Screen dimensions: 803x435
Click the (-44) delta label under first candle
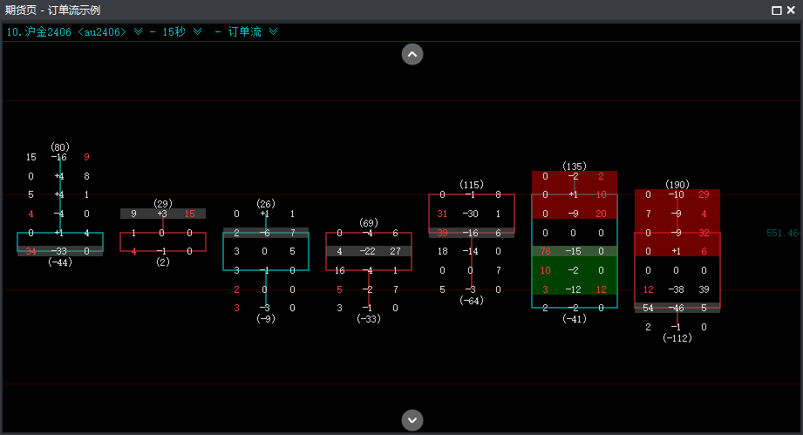(x=59, y=262)
